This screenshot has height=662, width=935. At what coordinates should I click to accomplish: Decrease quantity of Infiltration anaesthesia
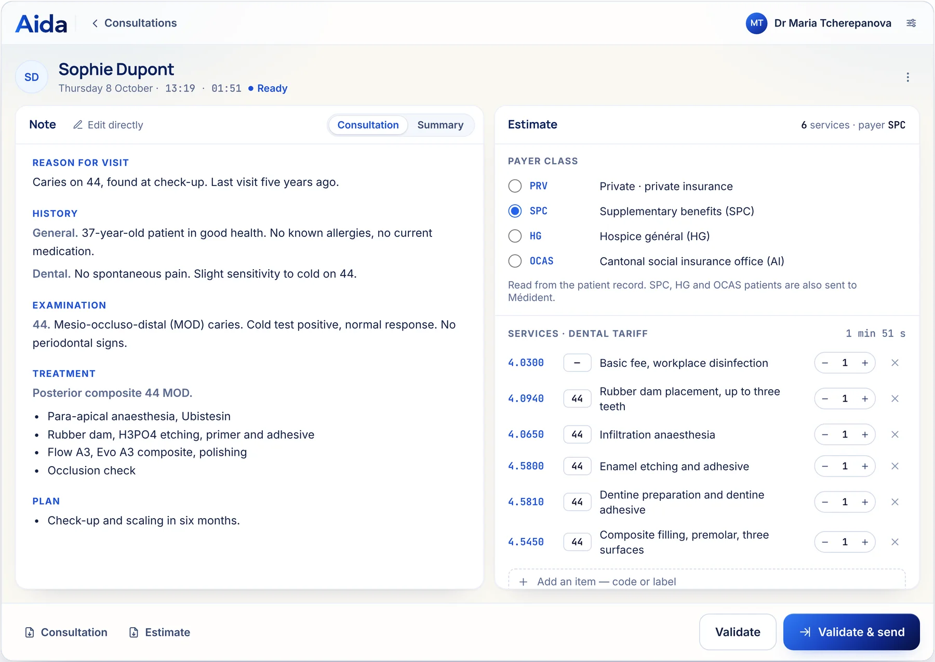(825, 434)
